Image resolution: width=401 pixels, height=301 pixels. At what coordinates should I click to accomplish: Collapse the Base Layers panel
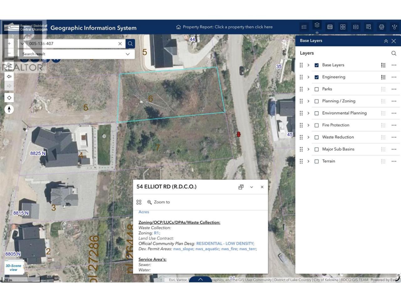pos(386,41)
